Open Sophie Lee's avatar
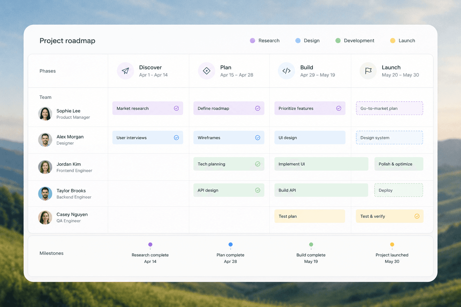This screenshot has width=461, height=307. 45,114
